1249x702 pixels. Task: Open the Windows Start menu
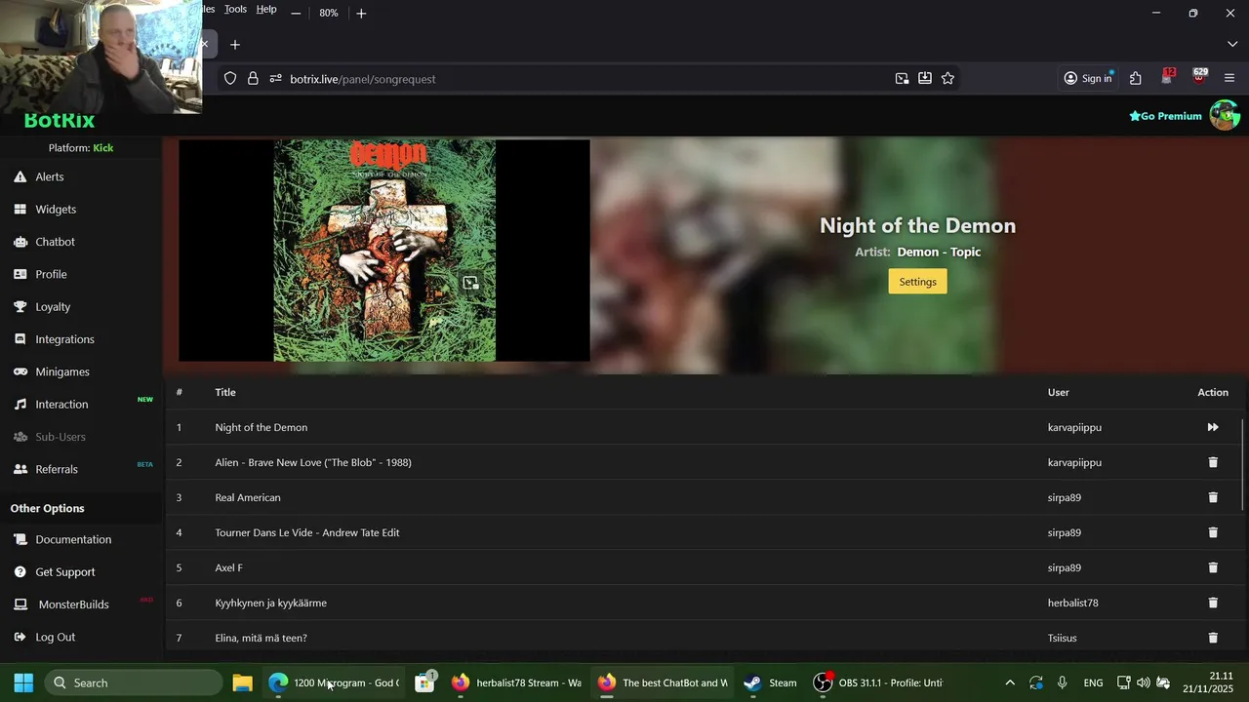[23, 682]
